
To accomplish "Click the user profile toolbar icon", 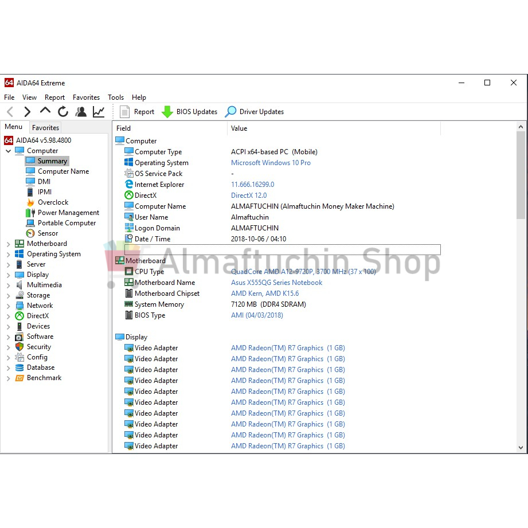I will click(x=81, y=111).
